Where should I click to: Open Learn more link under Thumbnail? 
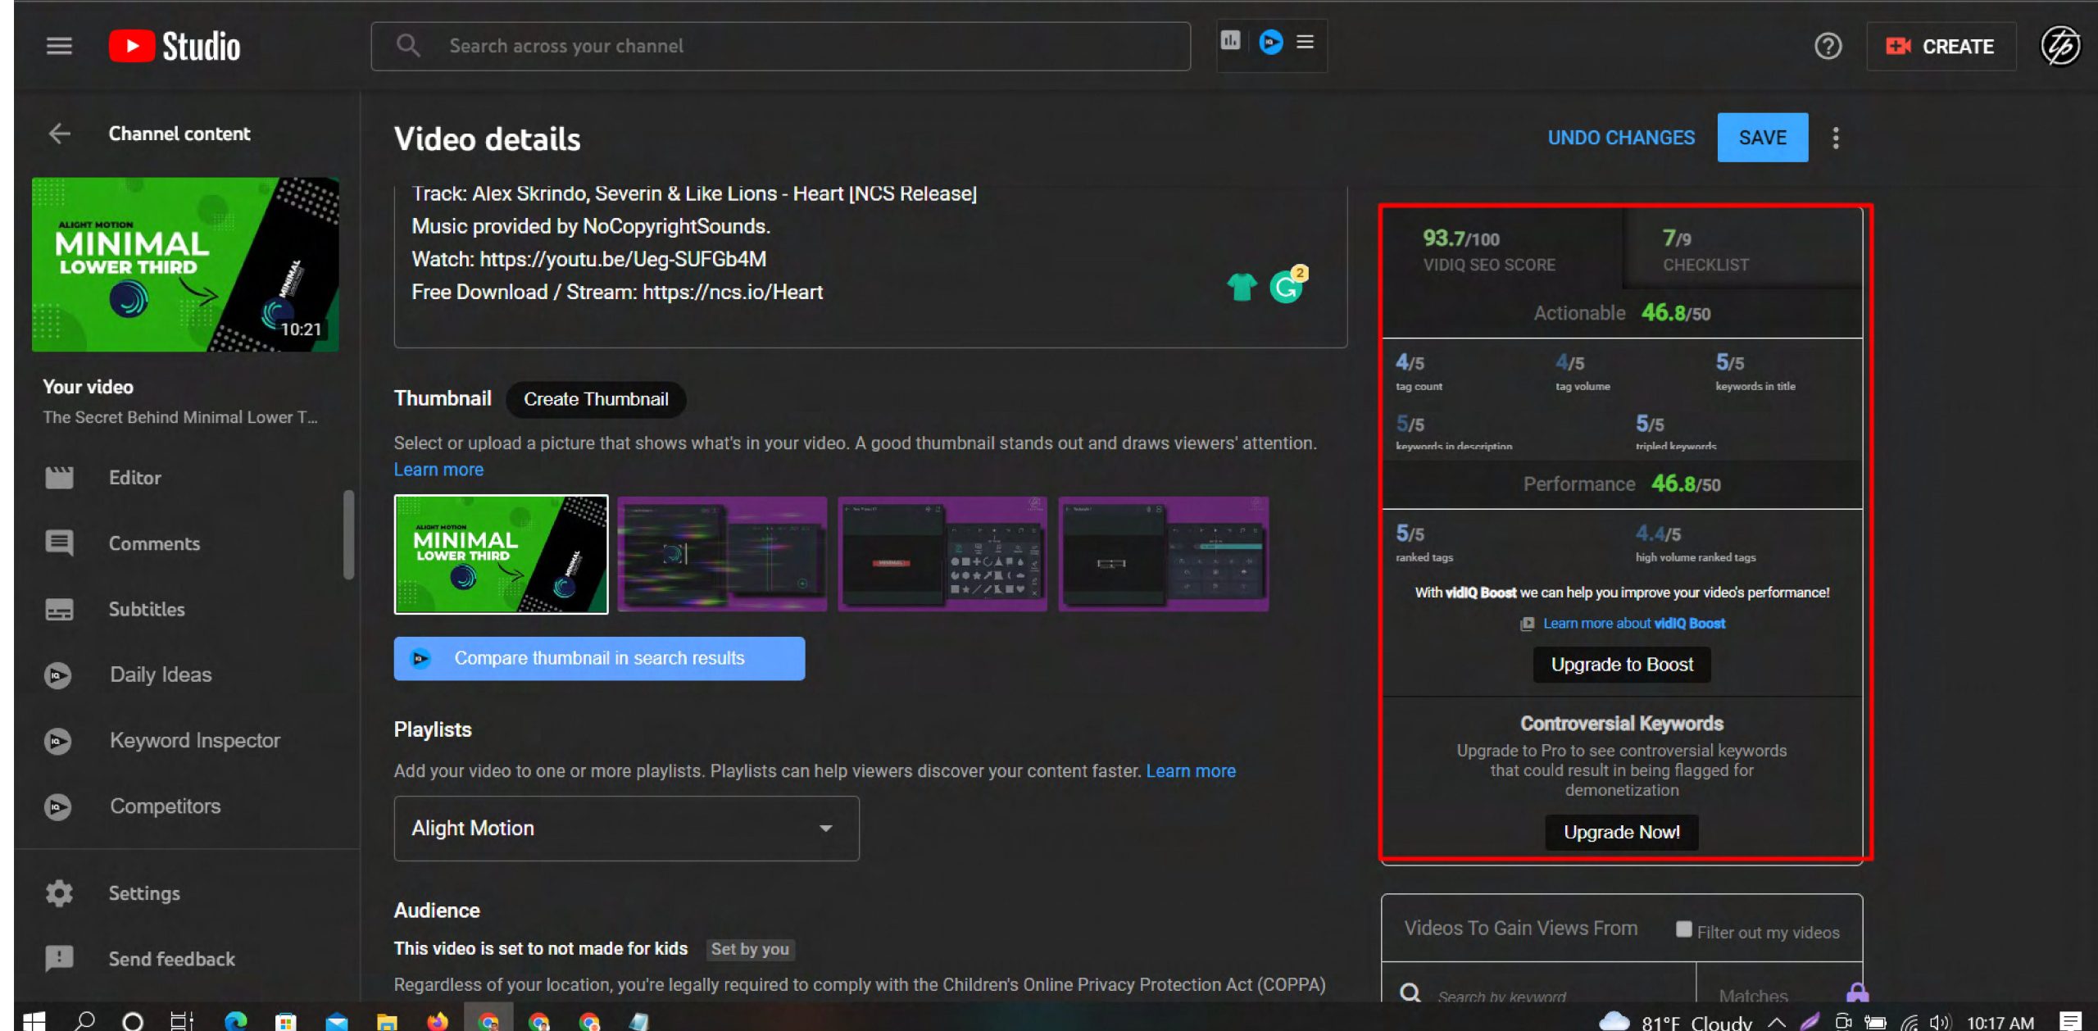438,470
